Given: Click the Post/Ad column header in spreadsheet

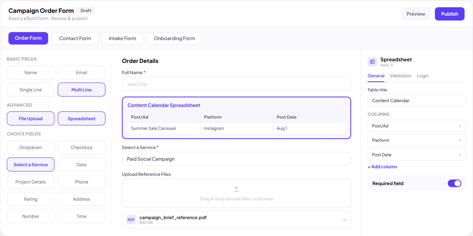Looking at the screenshot, I should [x=164, y=117].
